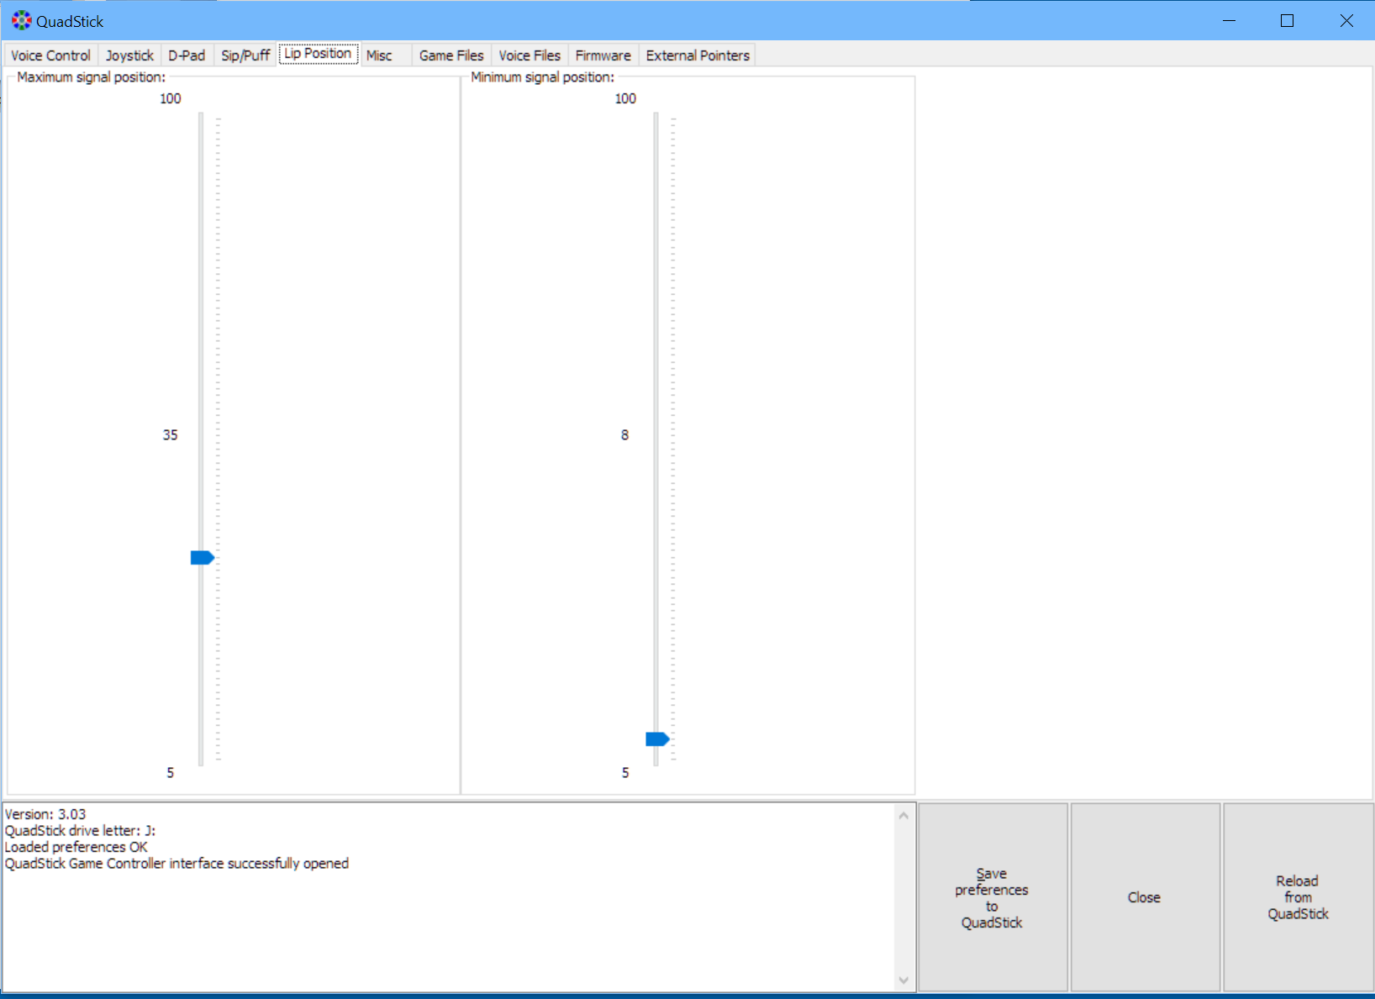Click the minimum slider current value 8

point(624,435)
